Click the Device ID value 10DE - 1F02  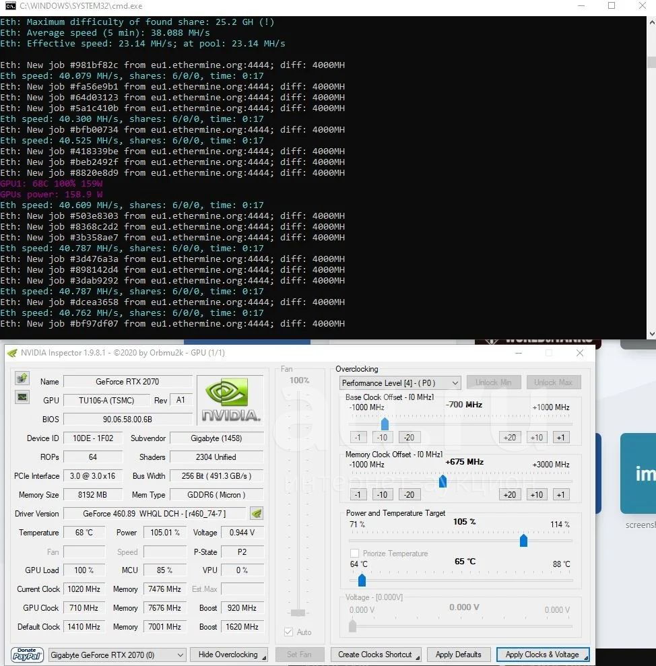[93, 438]
